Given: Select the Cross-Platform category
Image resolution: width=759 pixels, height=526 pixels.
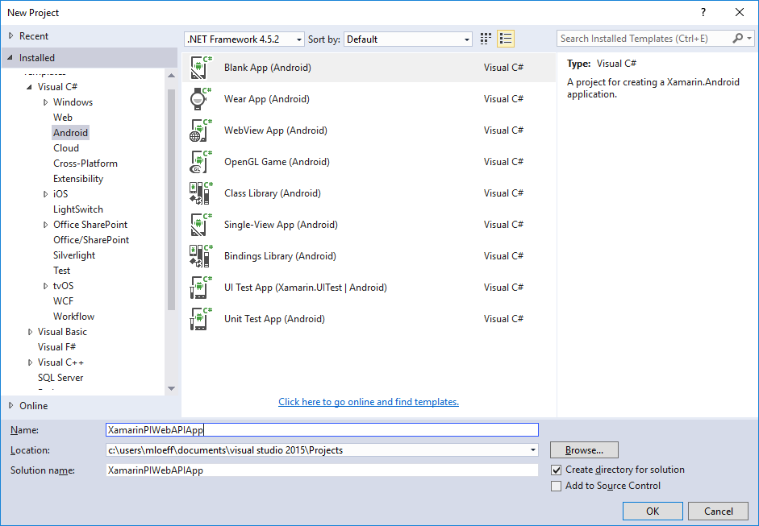Looking at the screenshot, I should (85, 164).
